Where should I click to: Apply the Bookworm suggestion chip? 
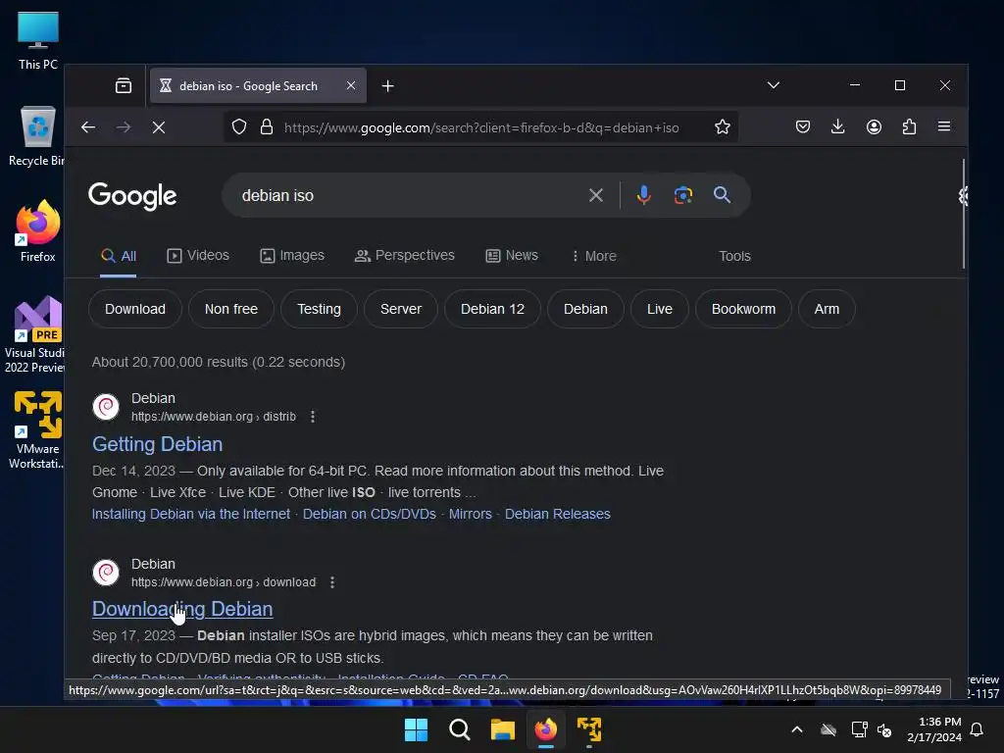pyautogui.click(x=743, y=309)
